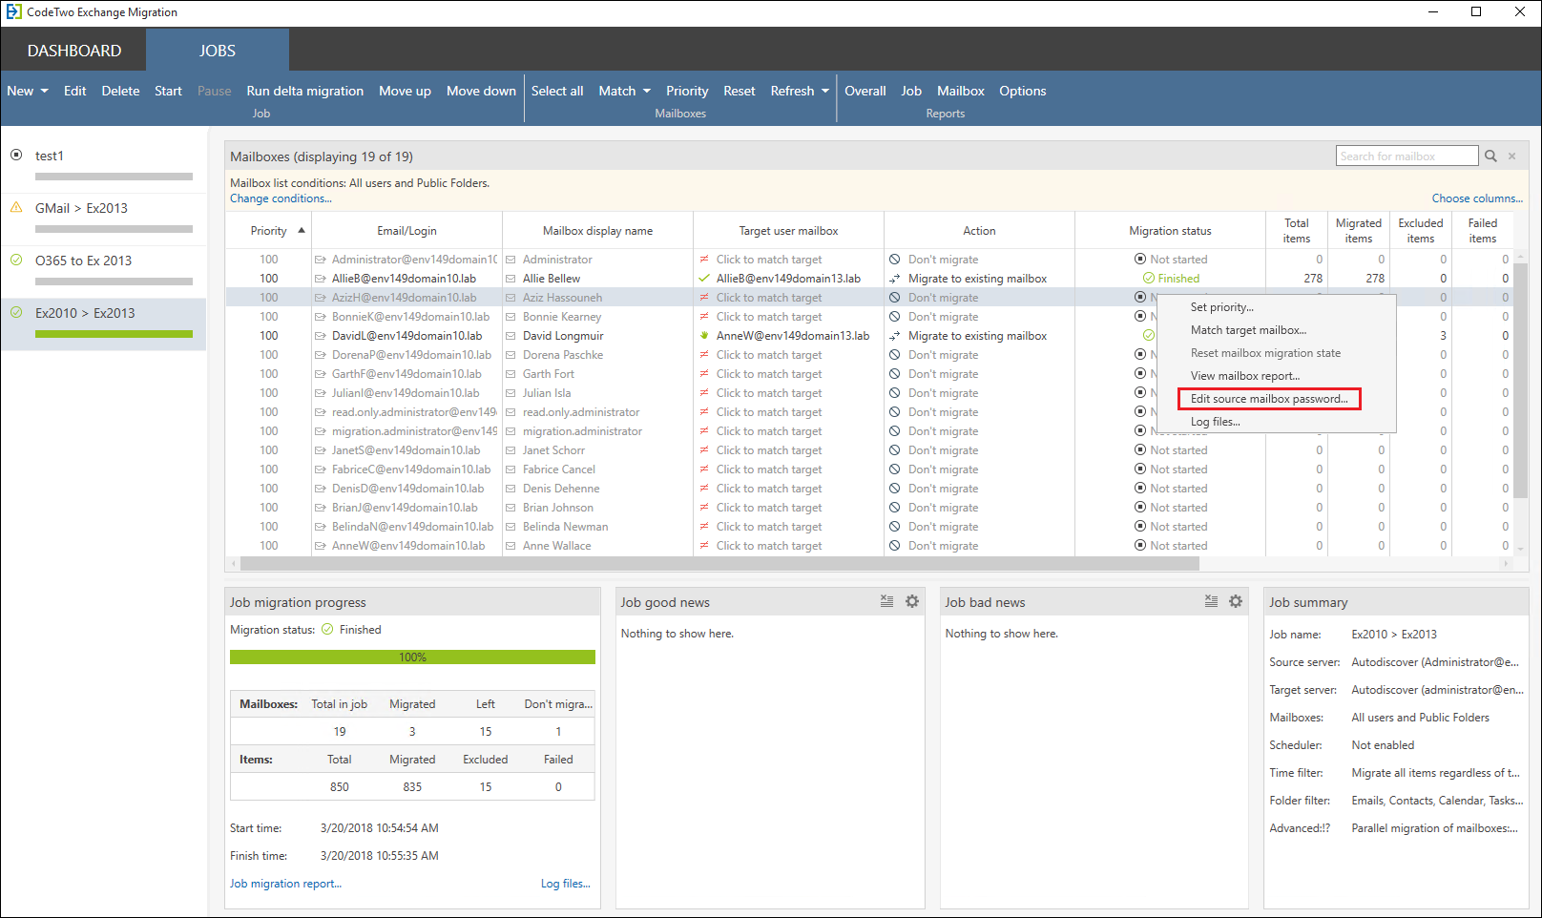Image resolution: width=1542 pixels, height=918 pixels.
Task: Expand the Match dropdown menu
Action: (x=625, y=91)
